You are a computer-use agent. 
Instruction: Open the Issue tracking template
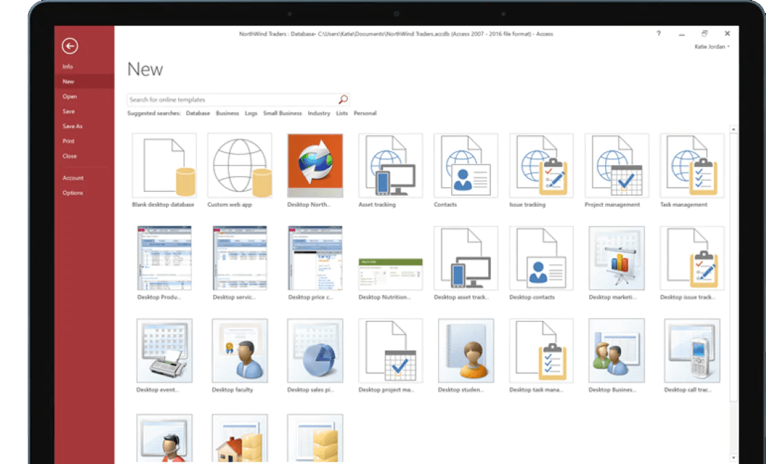point(541,165)
